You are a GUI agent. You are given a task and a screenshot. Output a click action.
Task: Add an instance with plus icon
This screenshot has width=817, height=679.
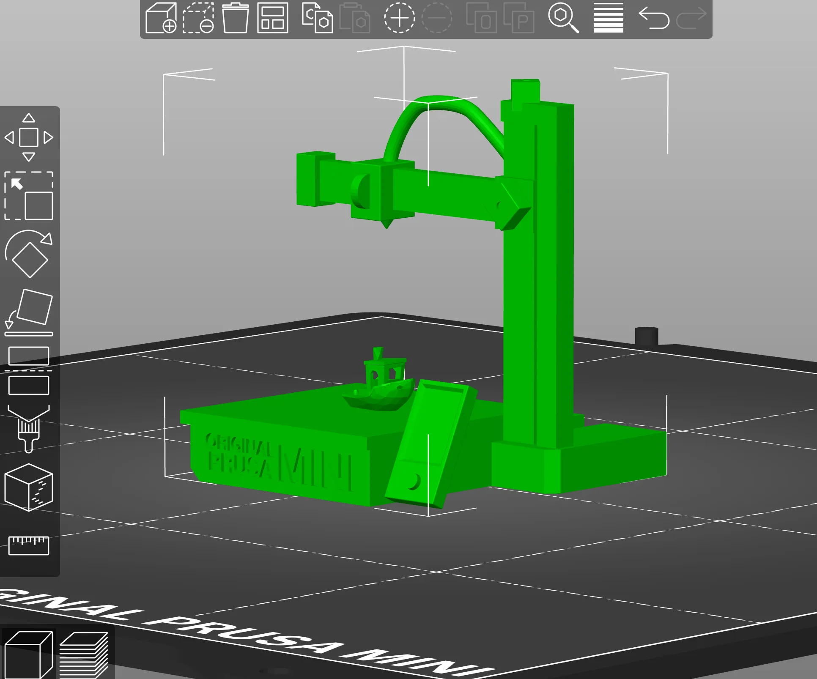coord(399,18)
